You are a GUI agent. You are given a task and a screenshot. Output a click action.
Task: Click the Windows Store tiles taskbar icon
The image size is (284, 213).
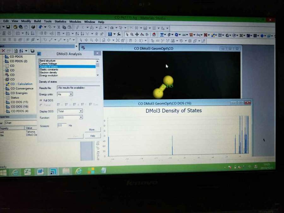click(91, 171)
